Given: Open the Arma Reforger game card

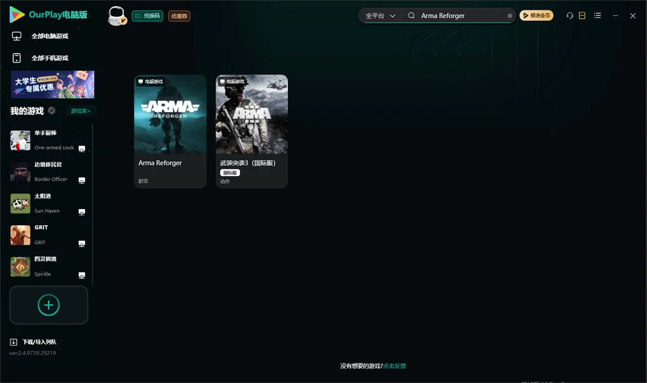Looking at the screenshot, I should pos(170,131).
